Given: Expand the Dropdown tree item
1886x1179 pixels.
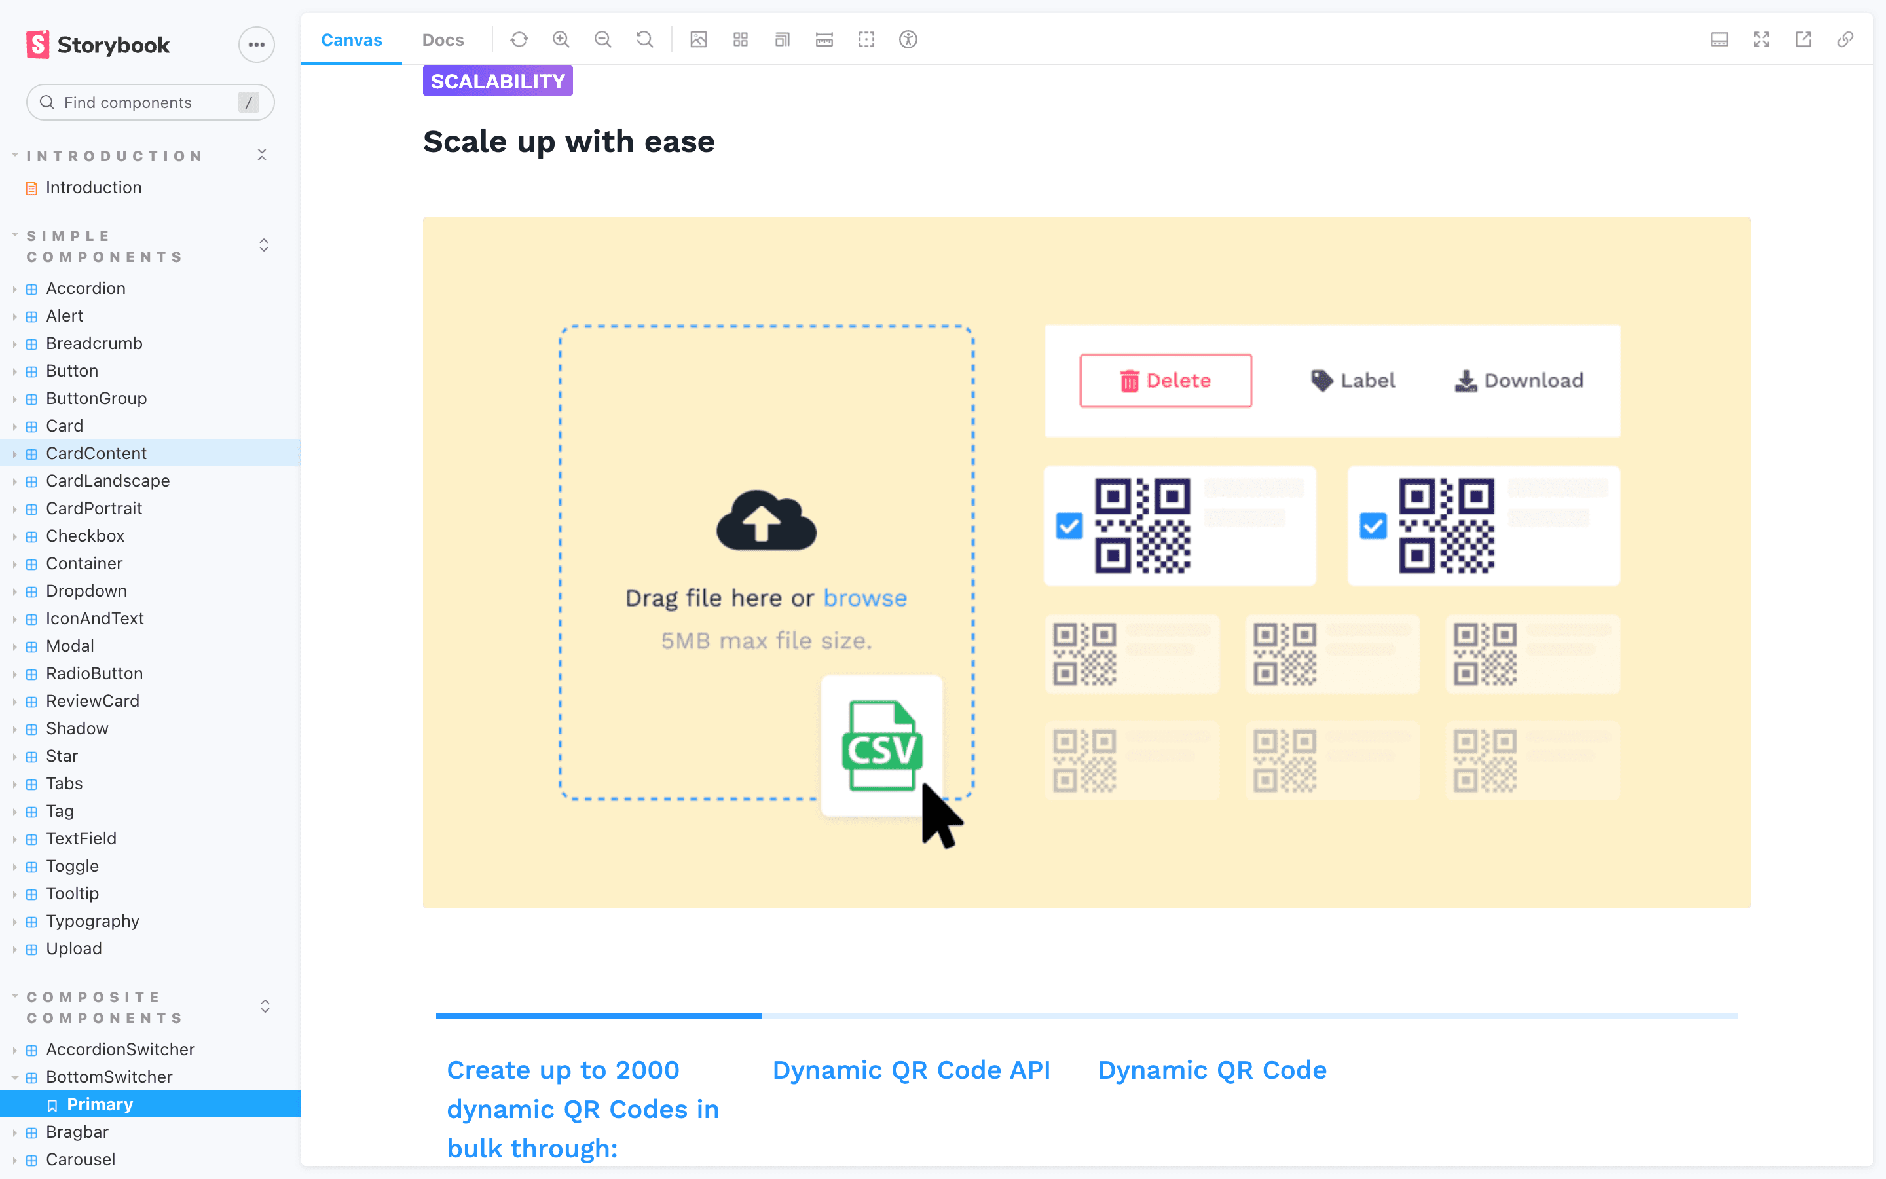Looking at the screenshot, I should pyautogui.click(x=15, y=592).
